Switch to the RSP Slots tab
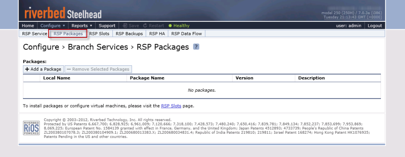Image resolution: width=405 pixels, height=157 pixels. 99,34
